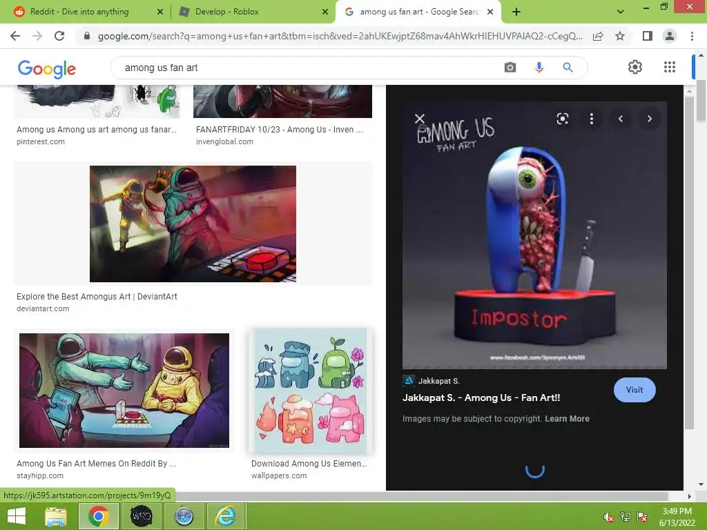Close the Reddit tab
707x530 pixels.
[x=160, y=12]
